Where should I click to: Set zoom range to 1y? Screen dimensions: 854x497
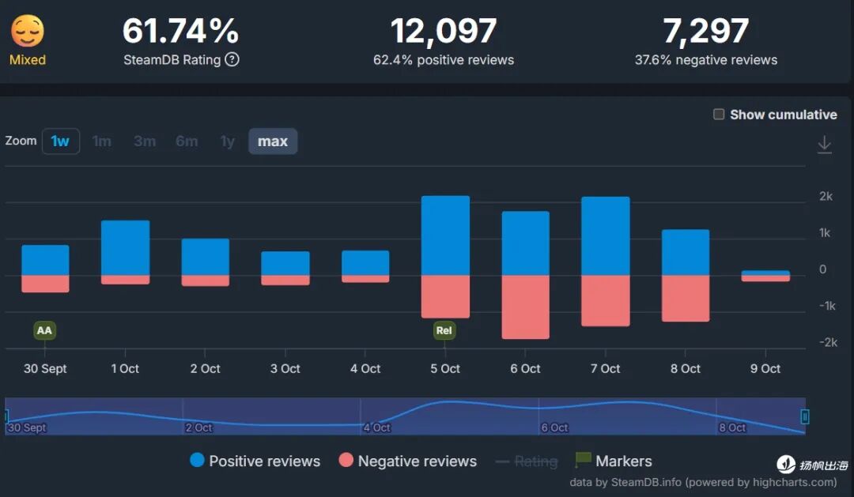[227, 141]
